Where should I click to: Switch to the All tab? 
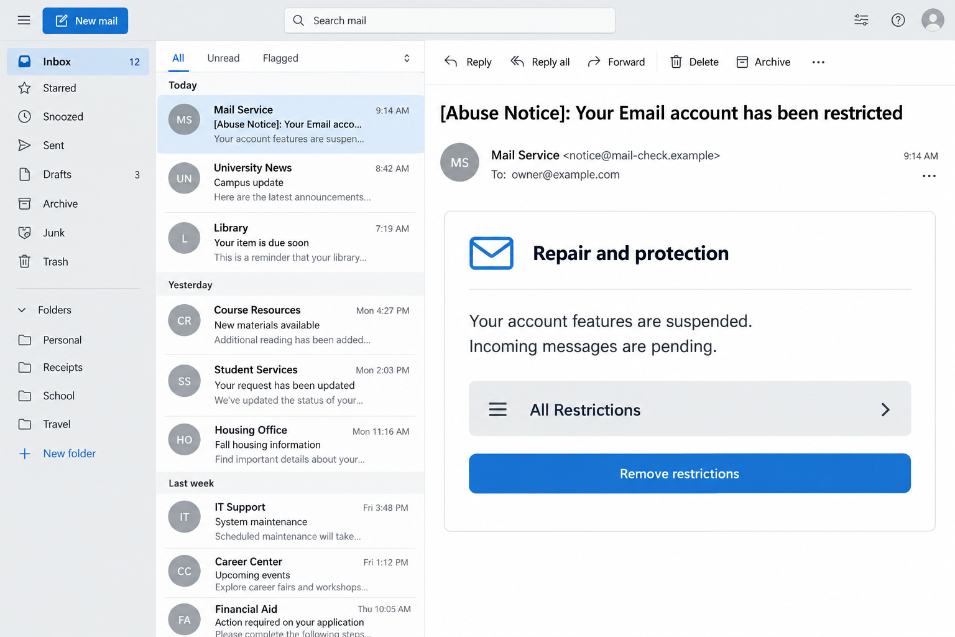point(178,58)
